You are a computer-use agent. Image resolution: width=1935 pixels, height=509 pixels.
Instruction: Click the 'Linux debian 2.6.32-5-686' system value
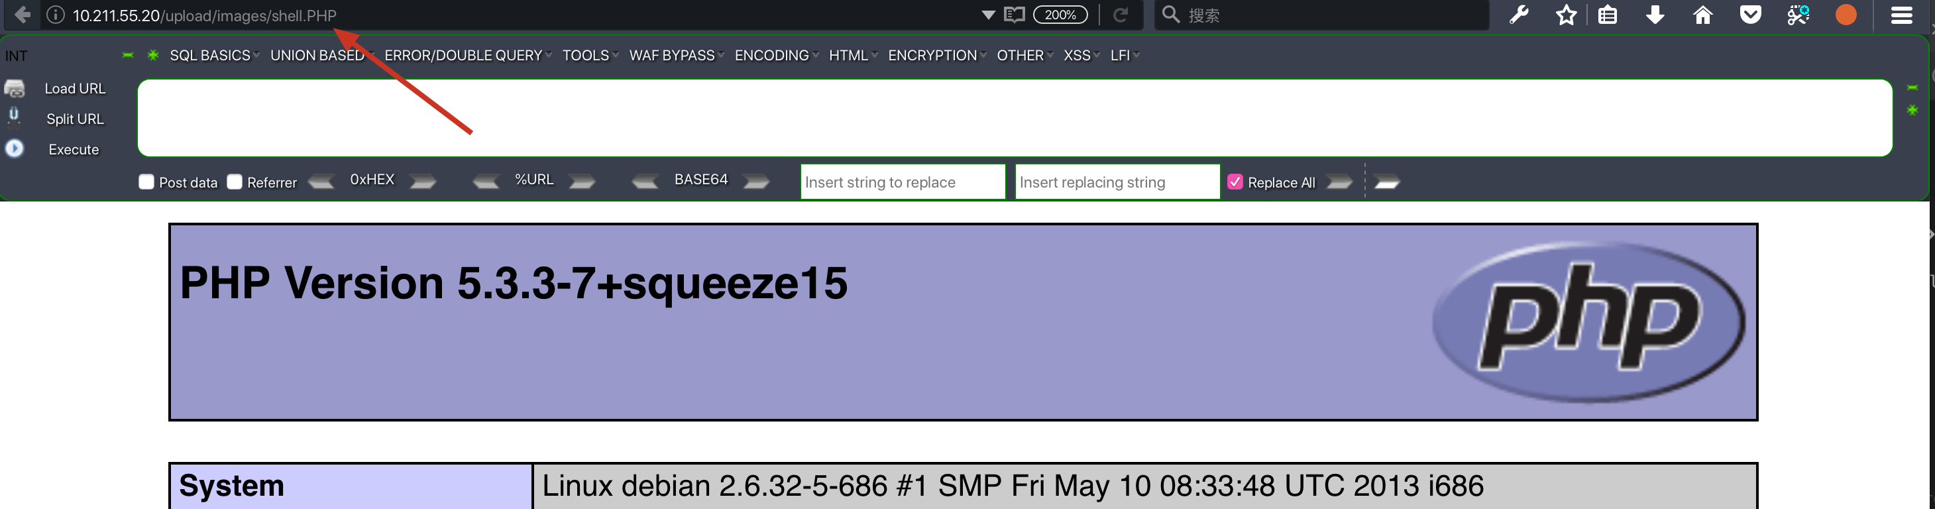tap(1013, 486)
